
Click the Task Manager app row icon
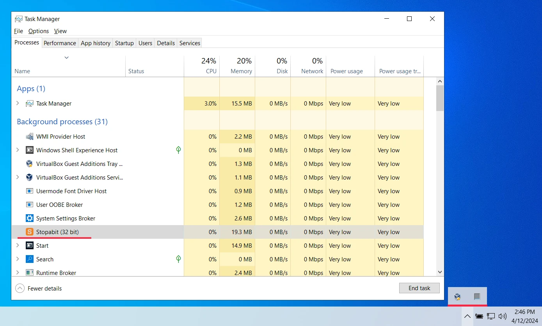[29, 104]
